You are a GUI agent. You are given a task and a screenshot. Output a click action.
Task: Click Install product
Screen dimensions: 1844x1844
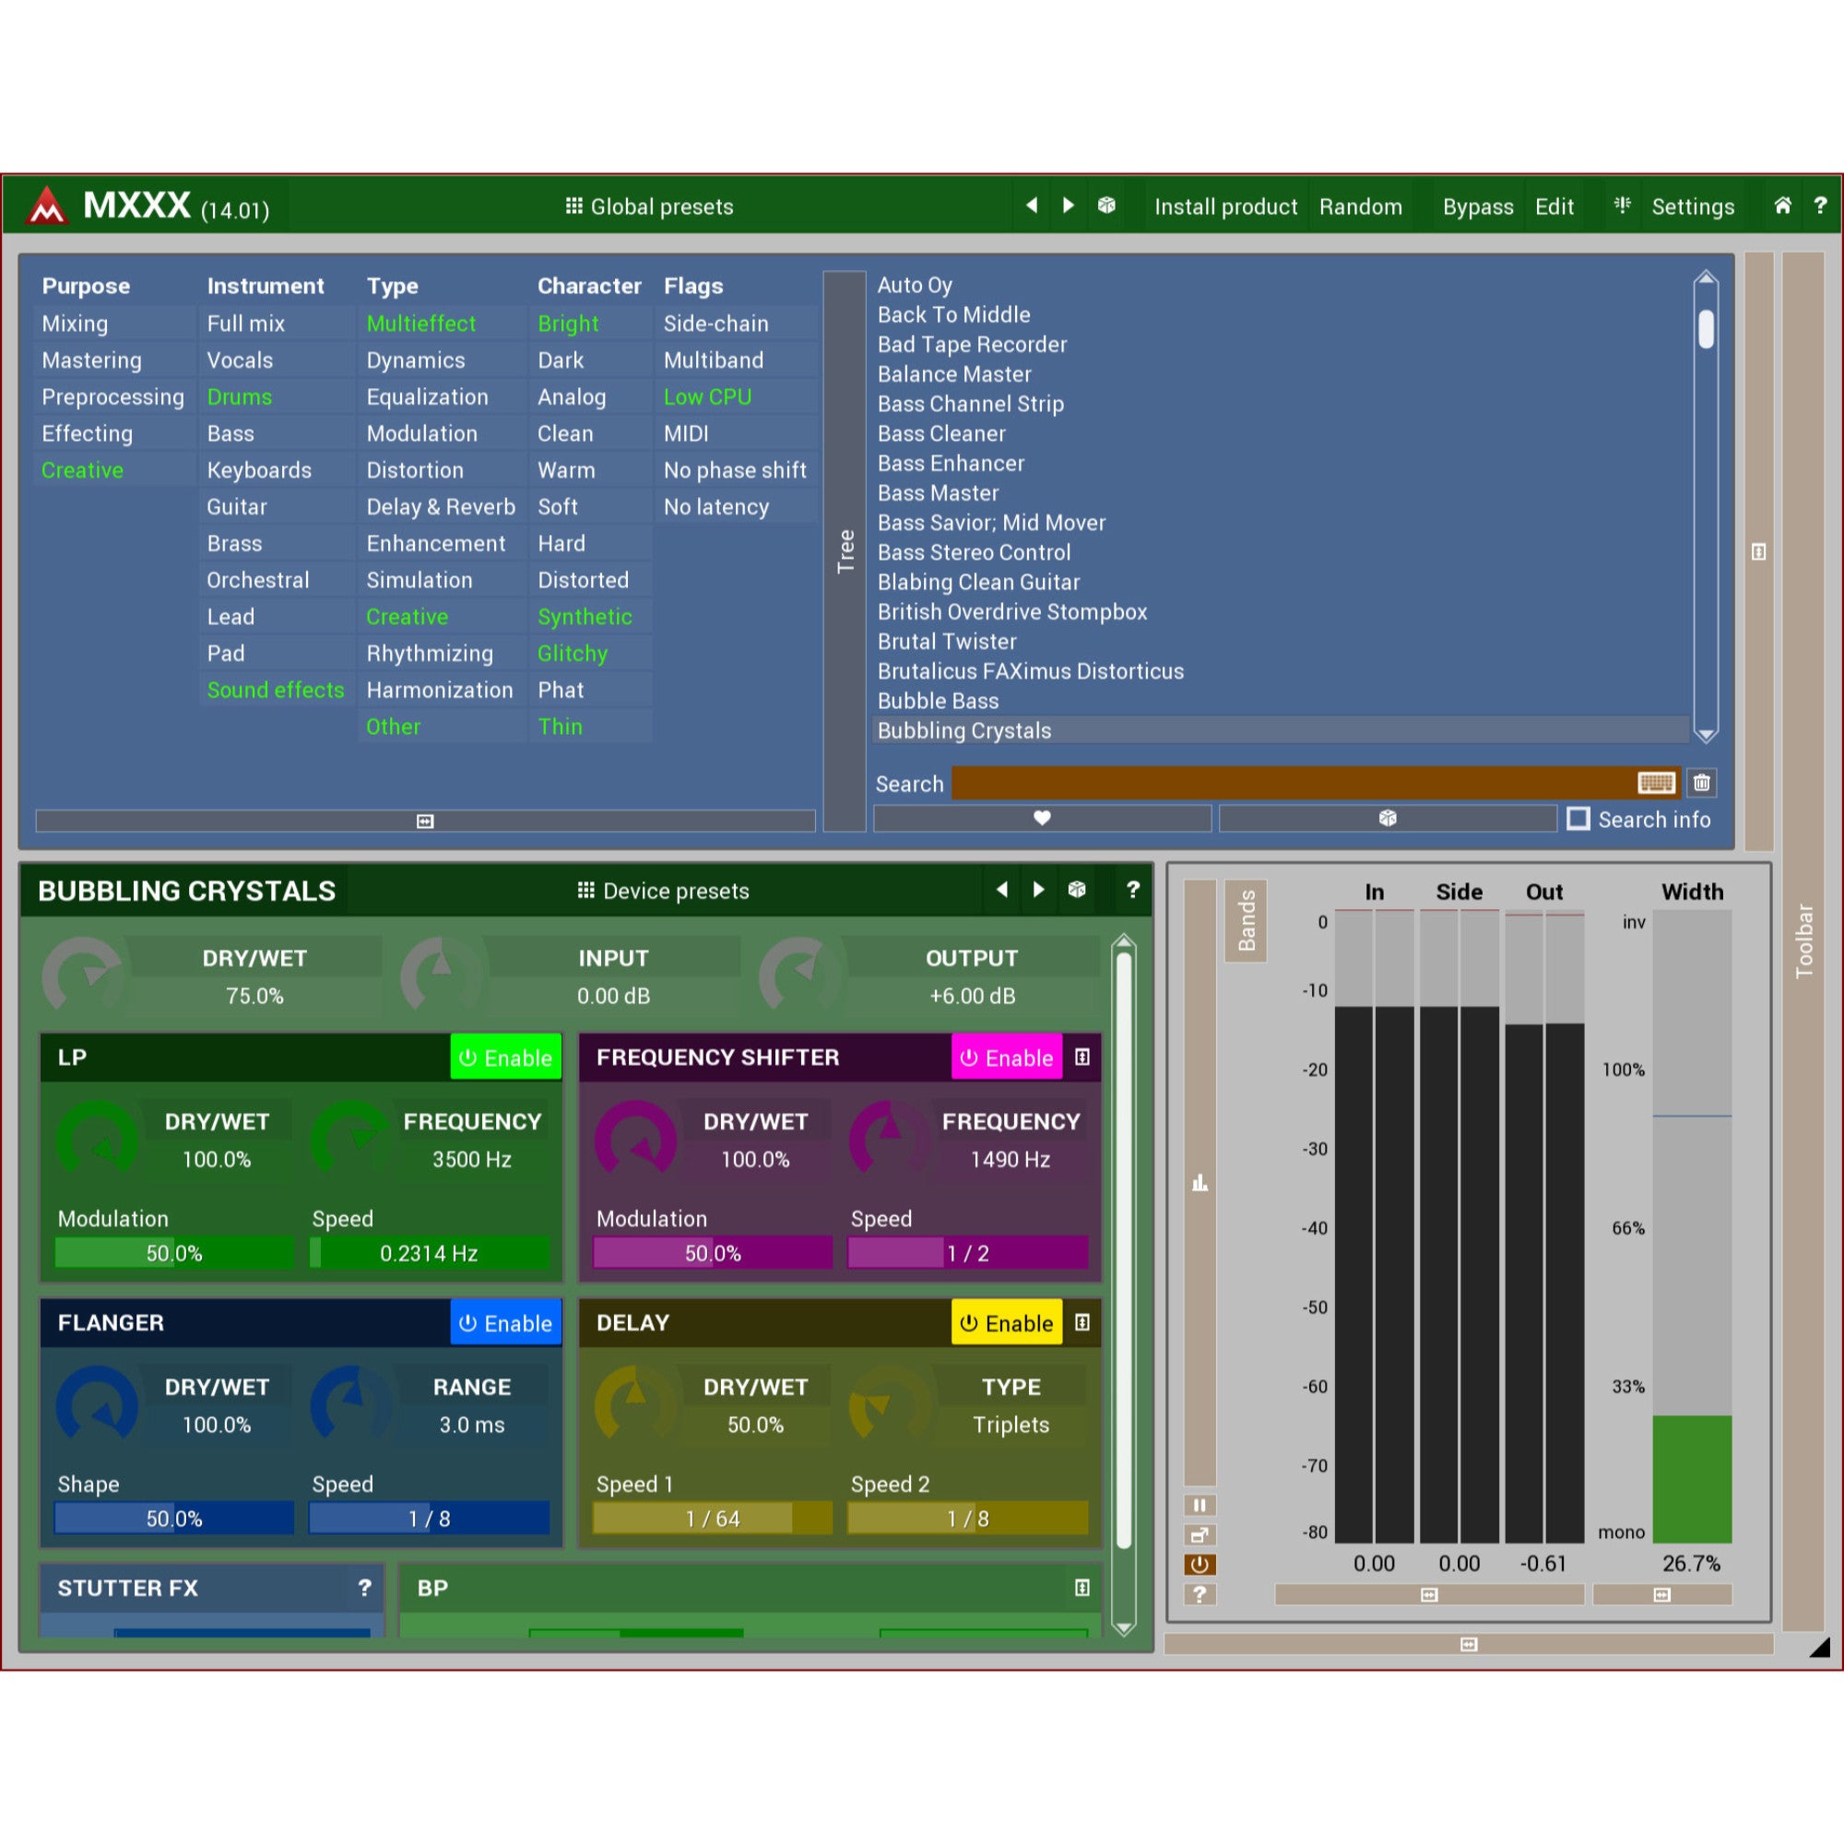(x=1225, y=207)
